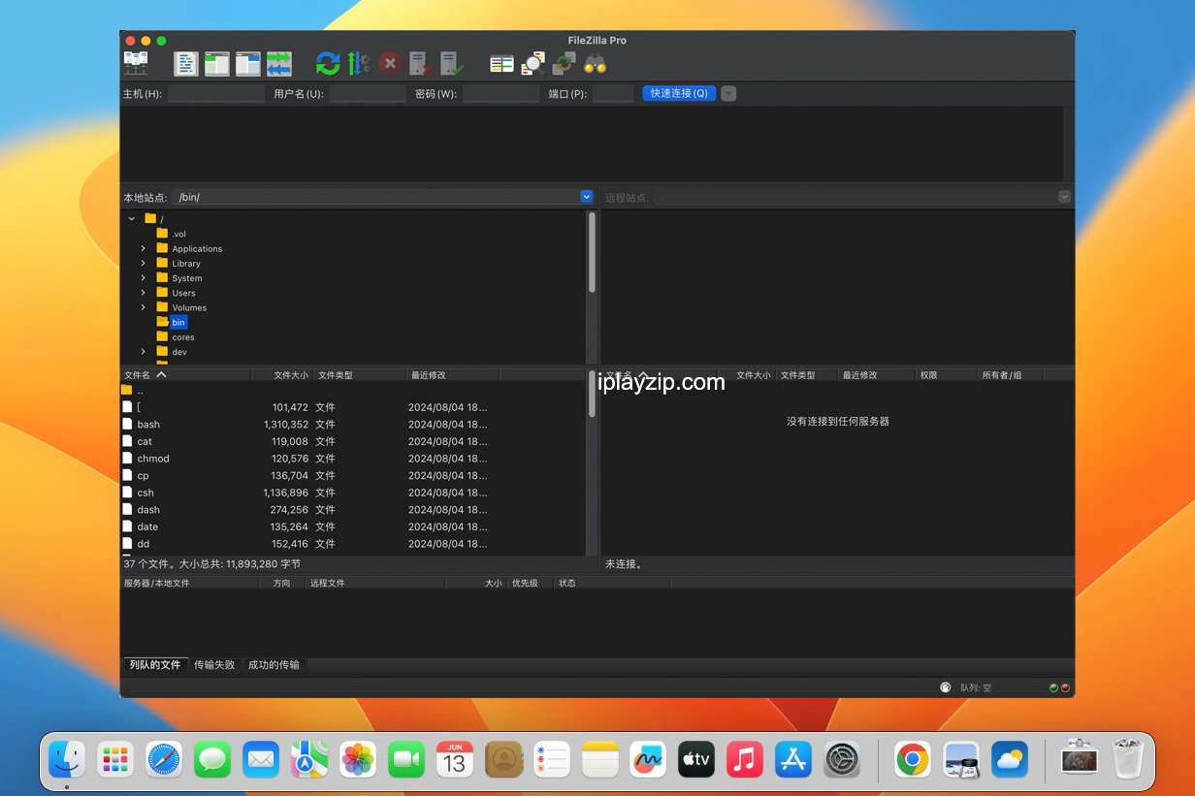
Task: Select the dd file row
Action: 352,544
